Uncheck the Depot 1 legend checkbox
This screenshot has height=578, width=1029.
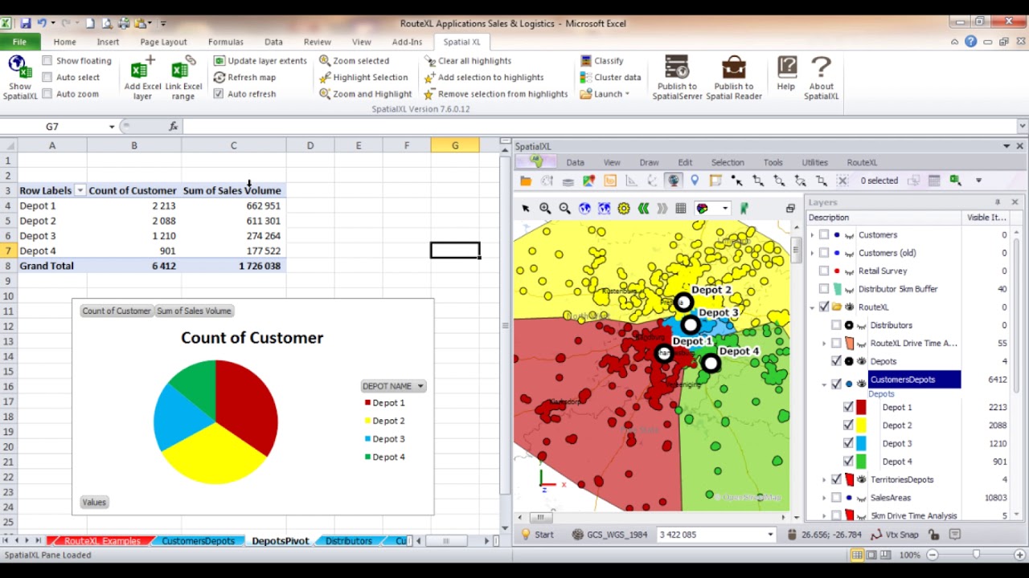click(848, 407)
